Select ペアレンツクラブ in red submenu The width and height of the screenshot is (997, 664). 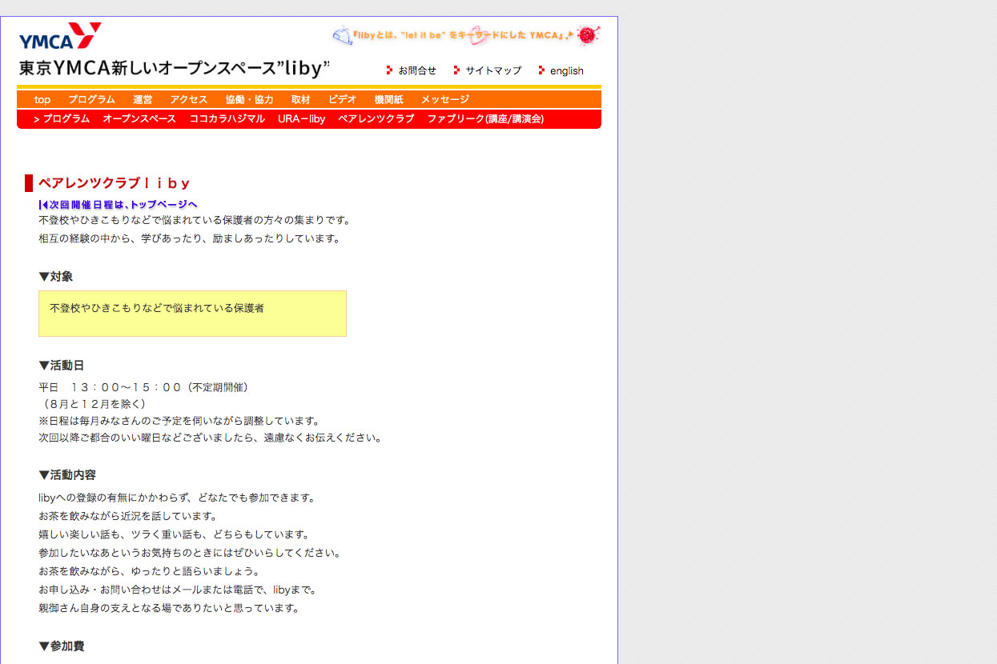(376, 118)
